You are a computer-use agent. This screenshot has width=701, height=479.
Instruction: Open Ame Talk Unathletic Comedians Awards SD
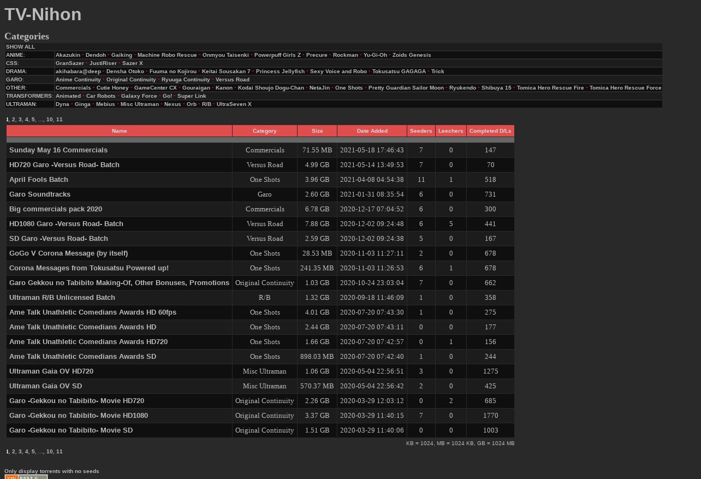pyautogui.click(x=82, y=357)
